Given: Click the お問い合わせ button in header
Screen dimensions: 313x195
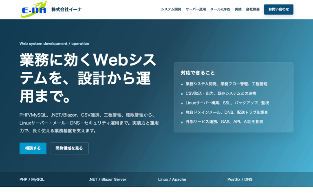Looking at the screenshot, I should tap(279, 9).
